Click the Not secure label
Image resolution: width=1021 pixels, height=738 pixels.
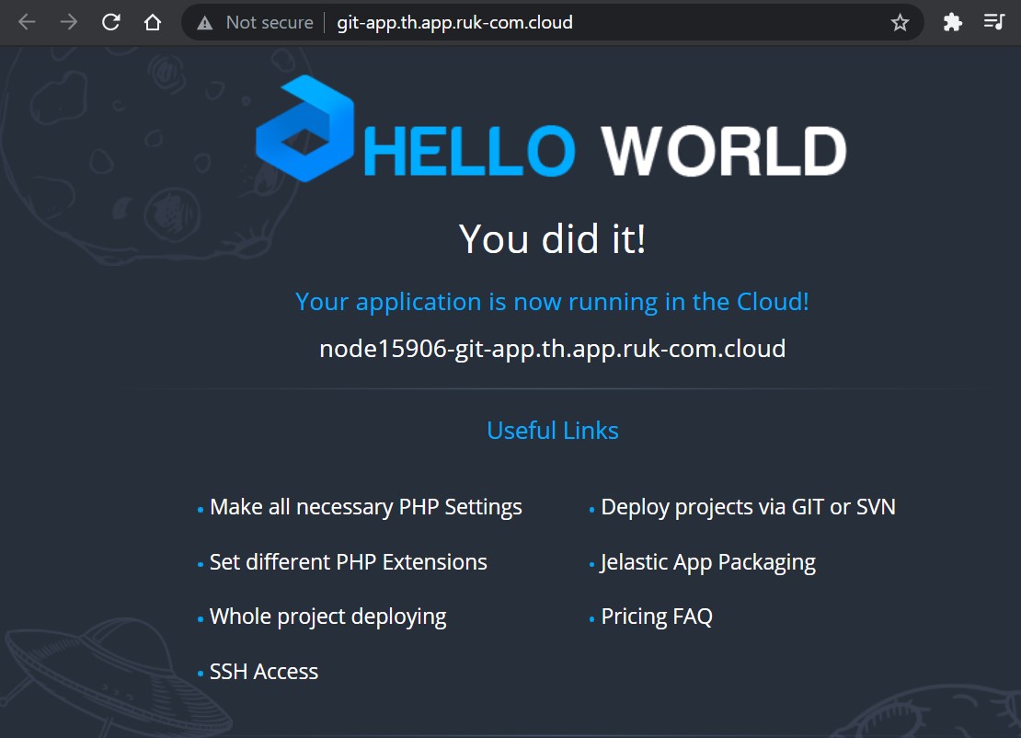tap(270, 23)
